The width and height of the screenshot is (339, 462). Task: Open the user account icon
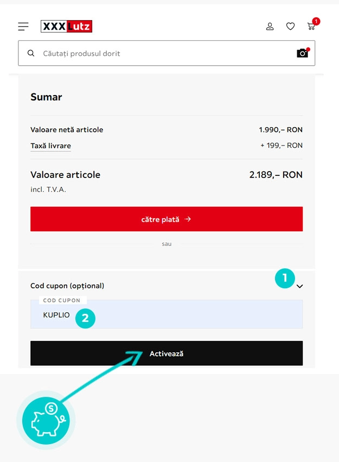pos(270,27)
